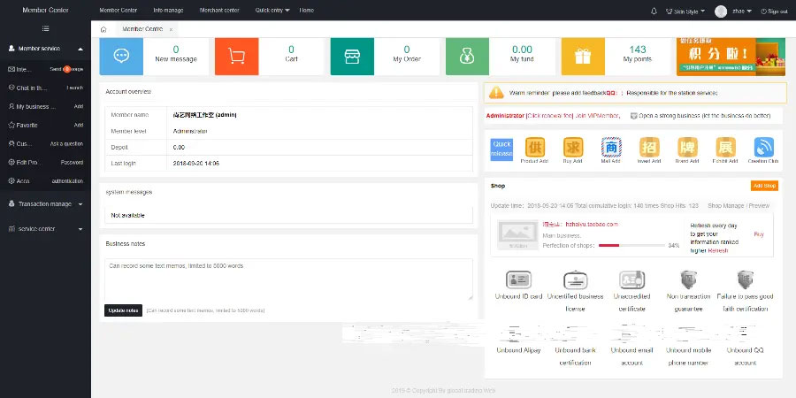Click the My Order storefront icon
Image resolution: width=796 pixels, height=398 pixels.
[x=352, y=56]
